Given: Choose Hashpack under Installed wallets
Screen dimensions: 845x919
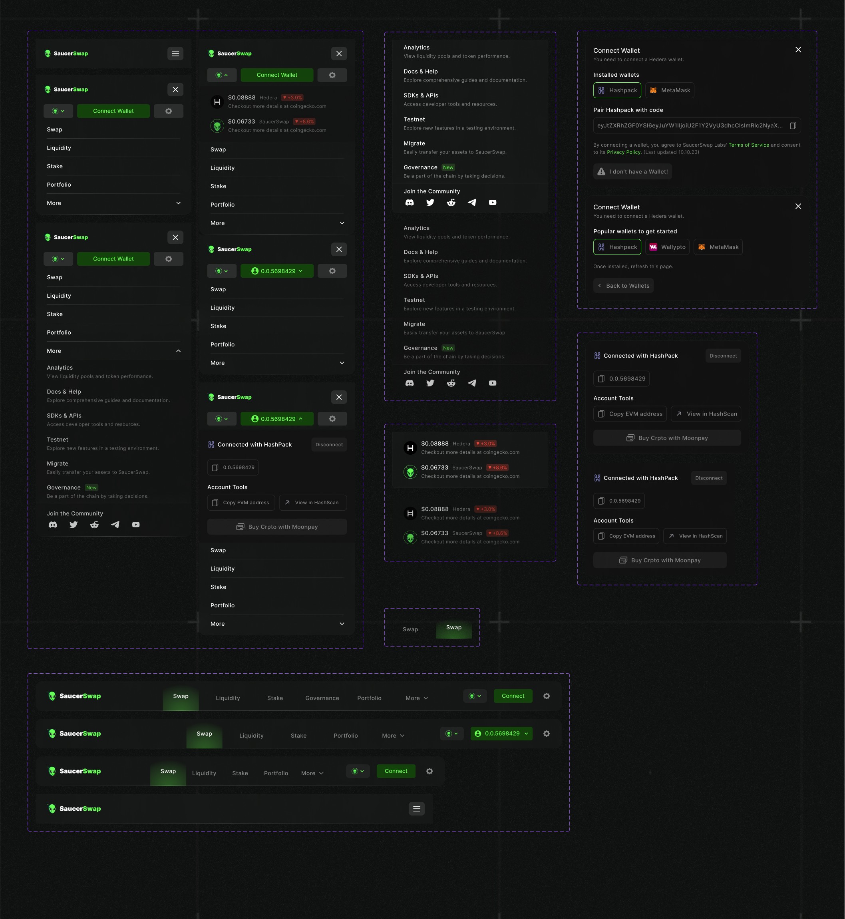Looking at the screenshot, I should (617, 91).
